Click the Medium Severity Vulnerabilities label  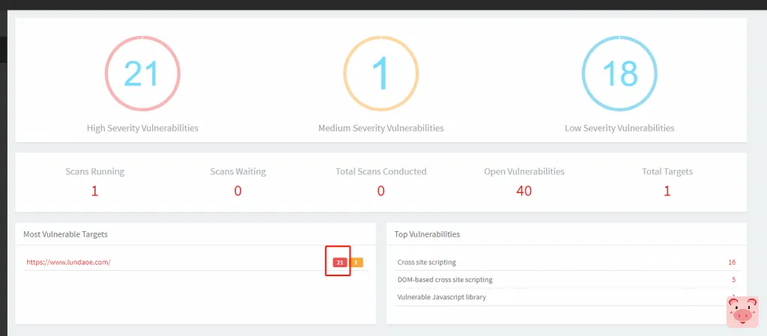pyautogui.click(x=381, y=128)
